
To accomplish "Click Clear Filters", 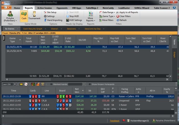I will click(x=124, y=16).
